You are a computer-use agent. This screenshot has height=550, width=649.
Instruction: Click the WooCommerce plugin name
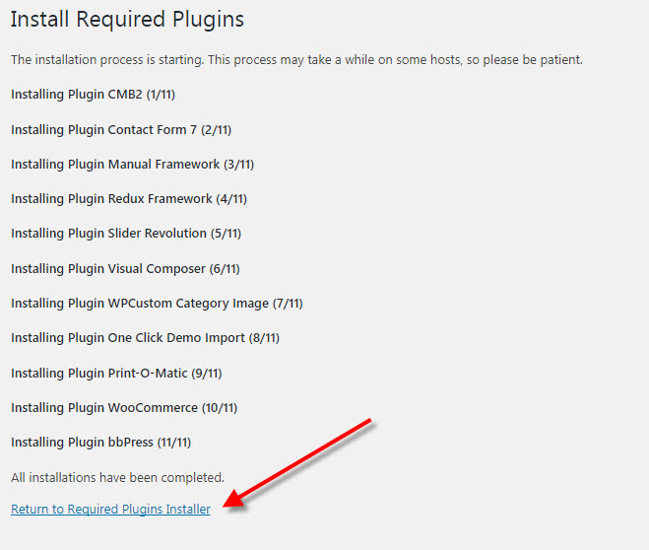[x=152, y=407]
